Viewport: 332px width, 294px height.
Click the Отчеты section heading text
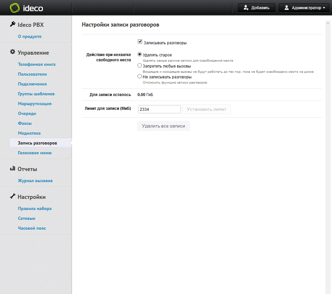pyautogui.click(x=27, y=169)
